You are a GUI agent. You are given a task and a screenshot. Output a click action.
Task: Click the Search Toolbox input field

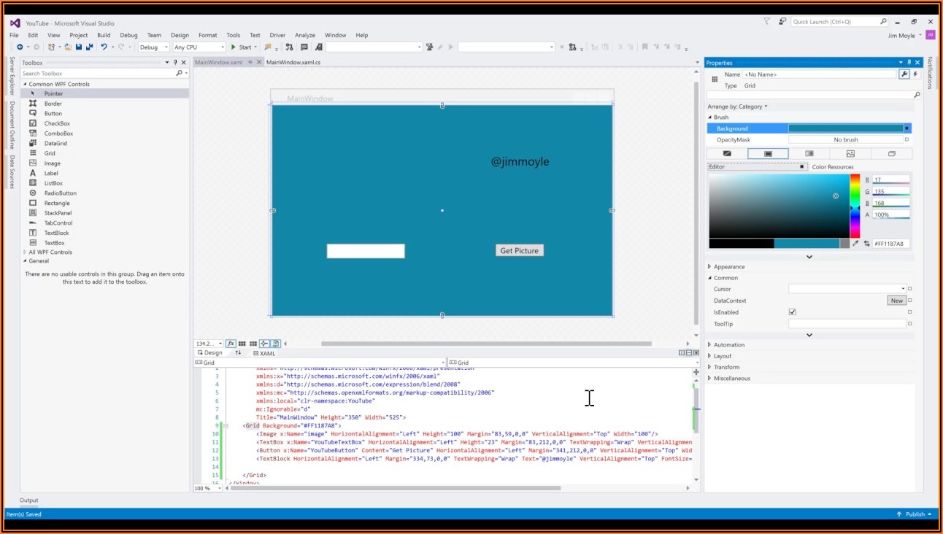98,74
